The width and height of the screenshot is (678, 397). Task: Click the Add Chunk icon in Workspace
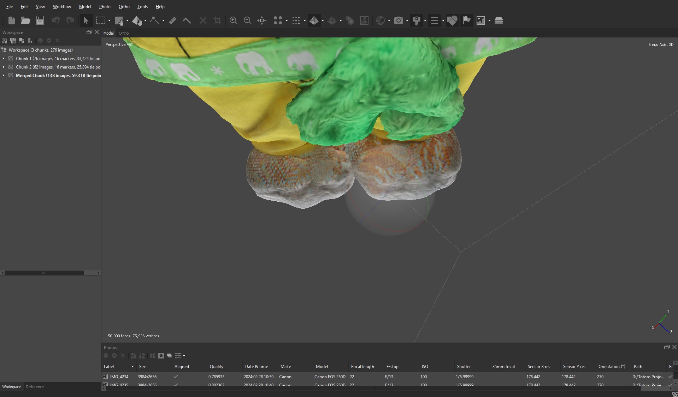pyautogui.click(x=5, y=41)
